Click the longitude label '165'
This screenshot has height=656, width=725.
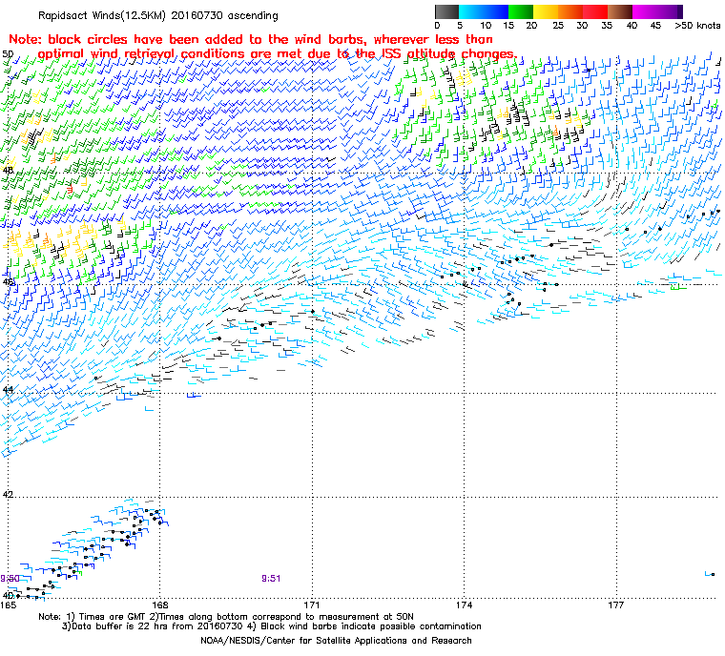(9, 605)
